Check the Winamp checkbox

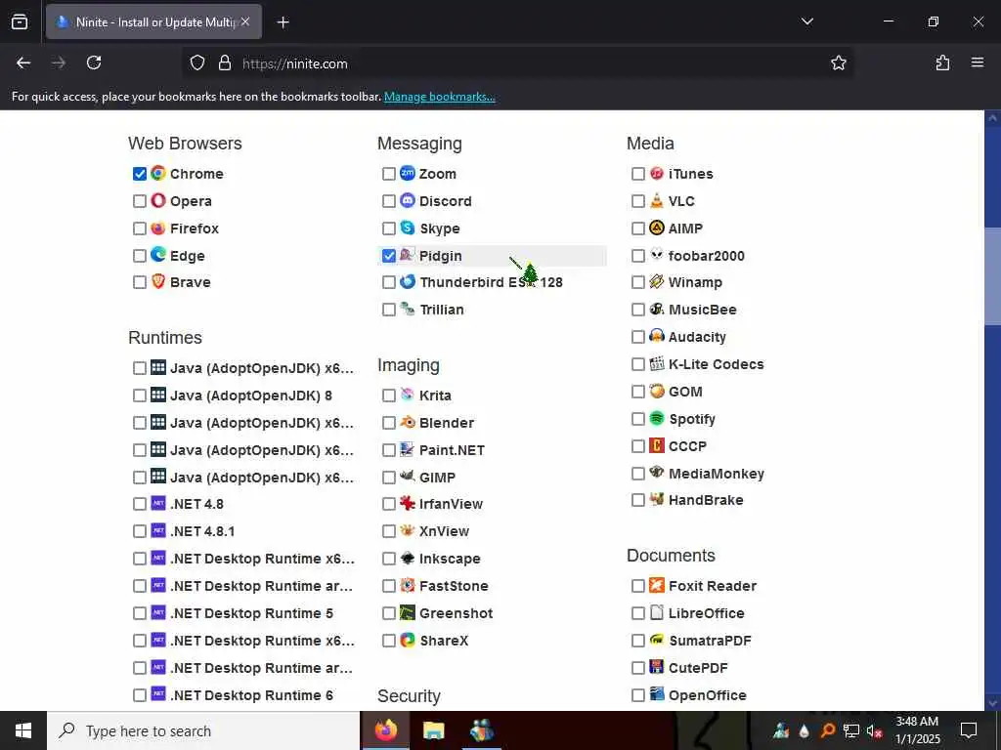pos(637,282)
